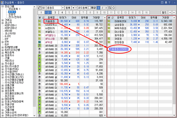This screenshot has height=118, width=177.
Task: Expand the 거래소 tree node
Action: point(3,20)
